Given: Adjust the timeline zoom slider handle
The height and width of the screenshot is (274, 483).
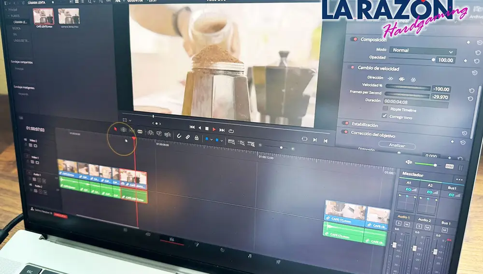Looking at the screenshot, I should tap(281, 148).
